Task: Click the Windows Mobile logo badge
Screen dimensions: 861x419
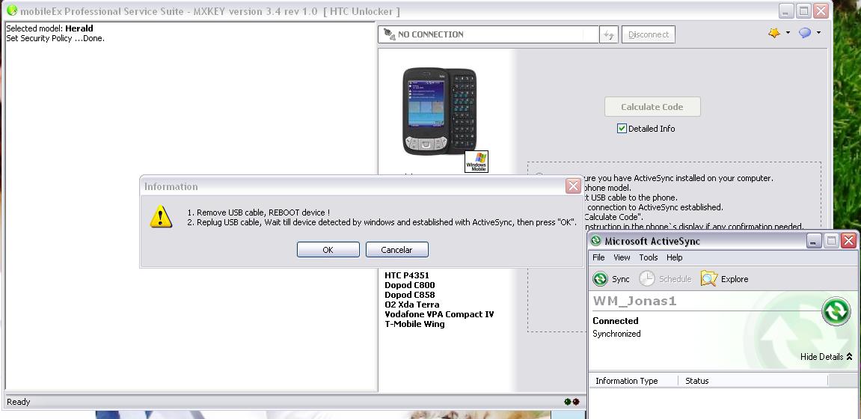Action: pos(476,162)
